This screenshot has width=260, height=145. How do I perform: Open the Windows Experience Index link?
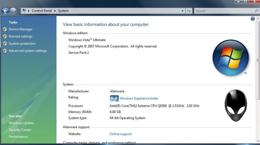tap(139, 98)
